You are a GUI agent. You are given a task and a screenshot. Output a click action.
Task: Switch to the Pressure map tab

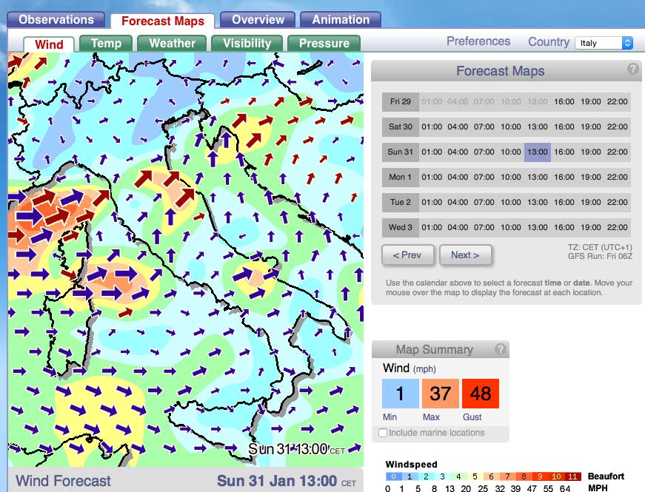(324, 44)
